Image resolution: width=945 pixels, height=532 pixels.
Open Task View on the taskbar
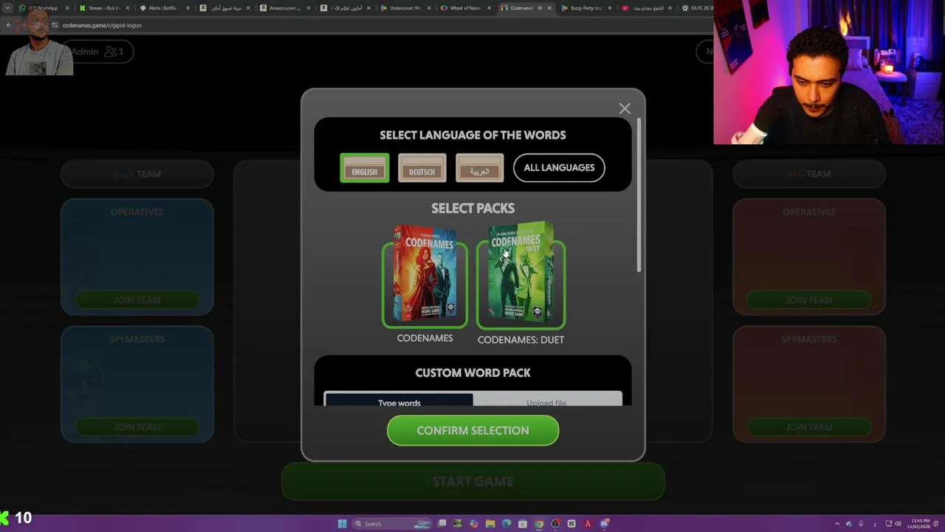tap(441, 524)
